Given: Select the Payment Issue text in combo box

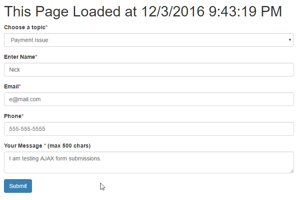Looking at the screenshot, I should (30, 40).
